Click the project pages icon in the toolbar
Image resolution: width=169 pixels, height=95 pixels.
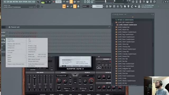pos(125,6)
